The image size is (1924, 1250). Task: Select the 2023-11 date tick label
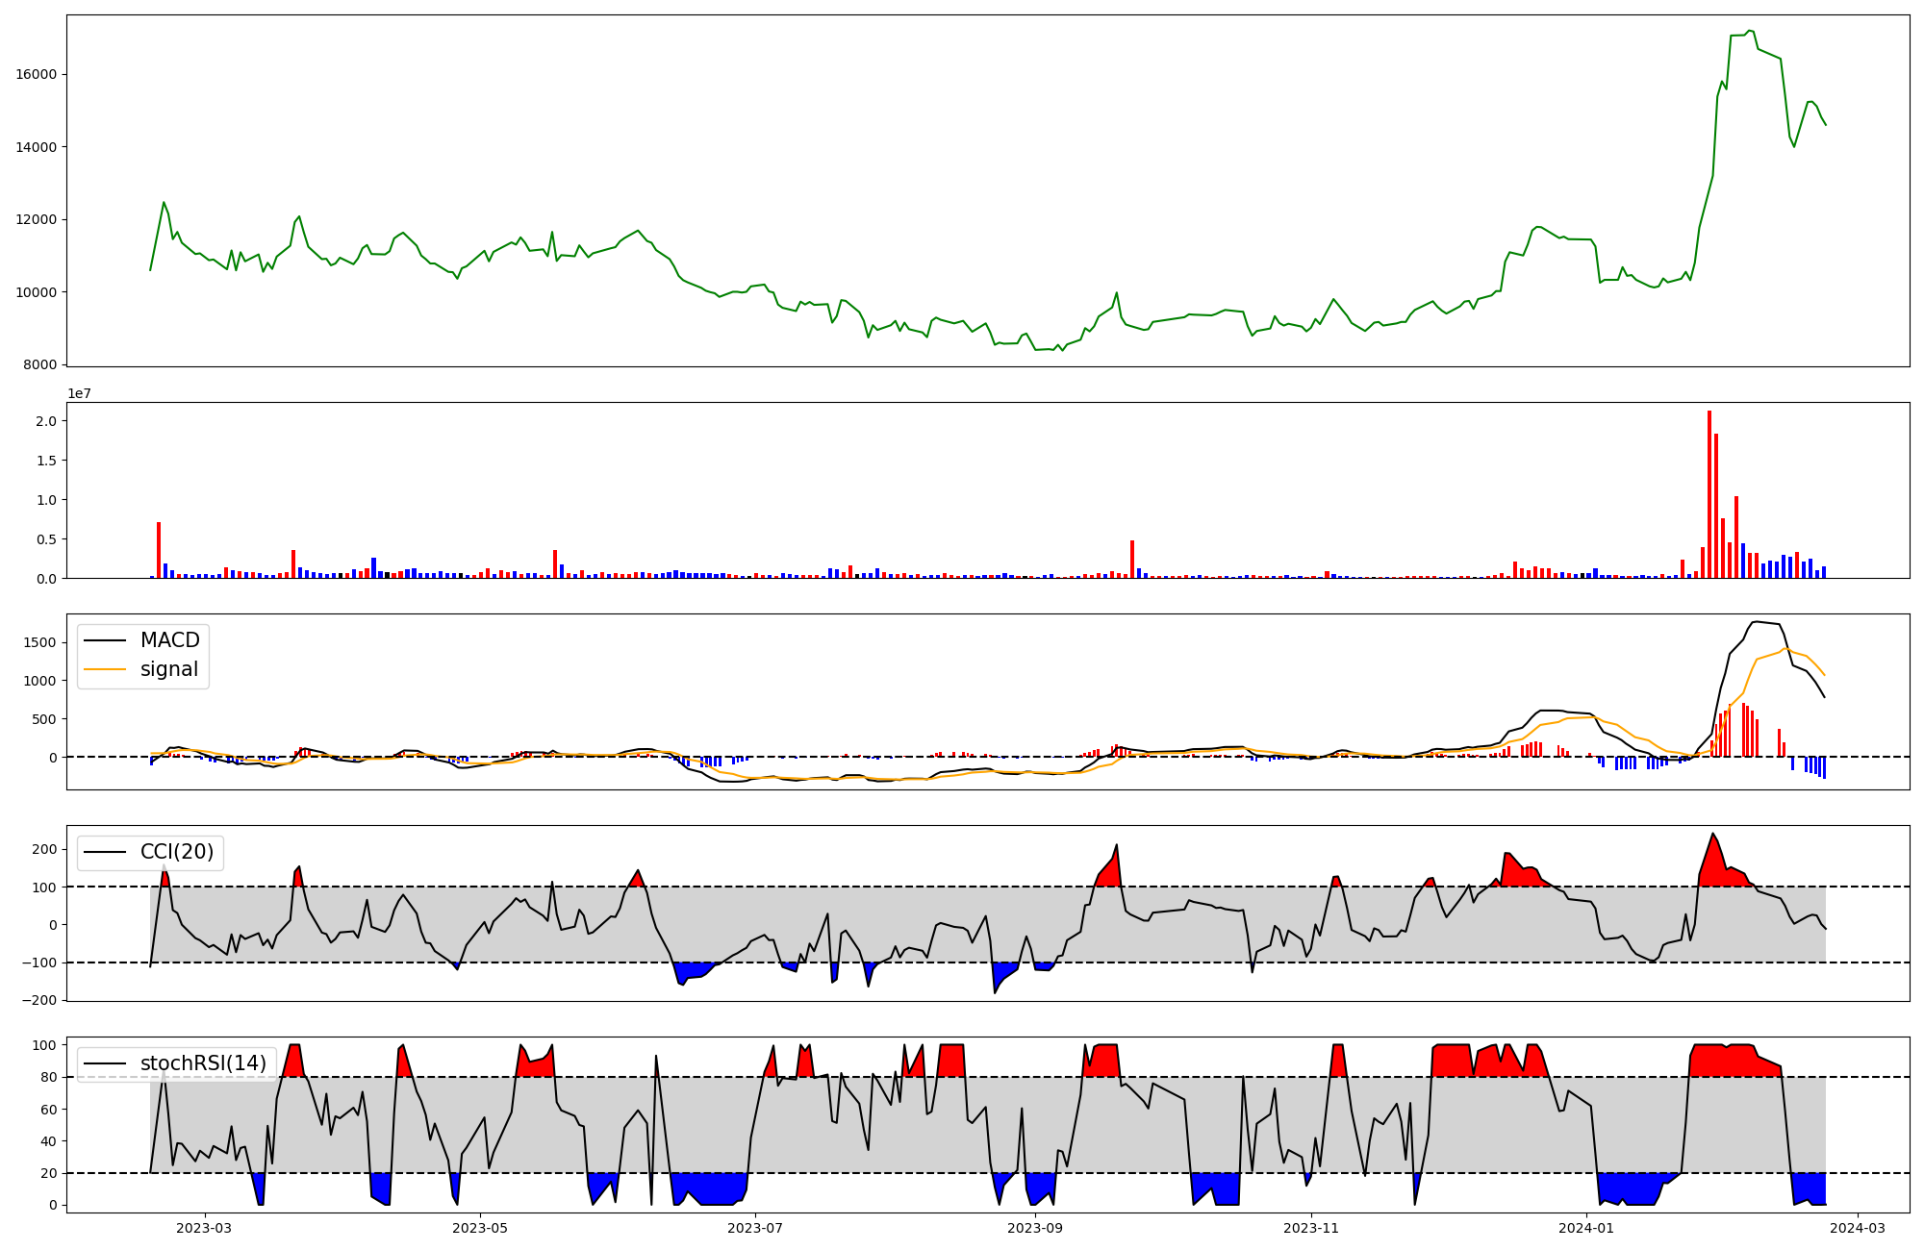[x=1311, y=1228]
